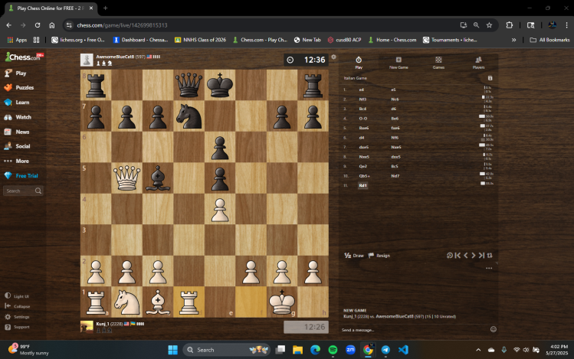Go back using the browser back arrow

tap(8, 25)
